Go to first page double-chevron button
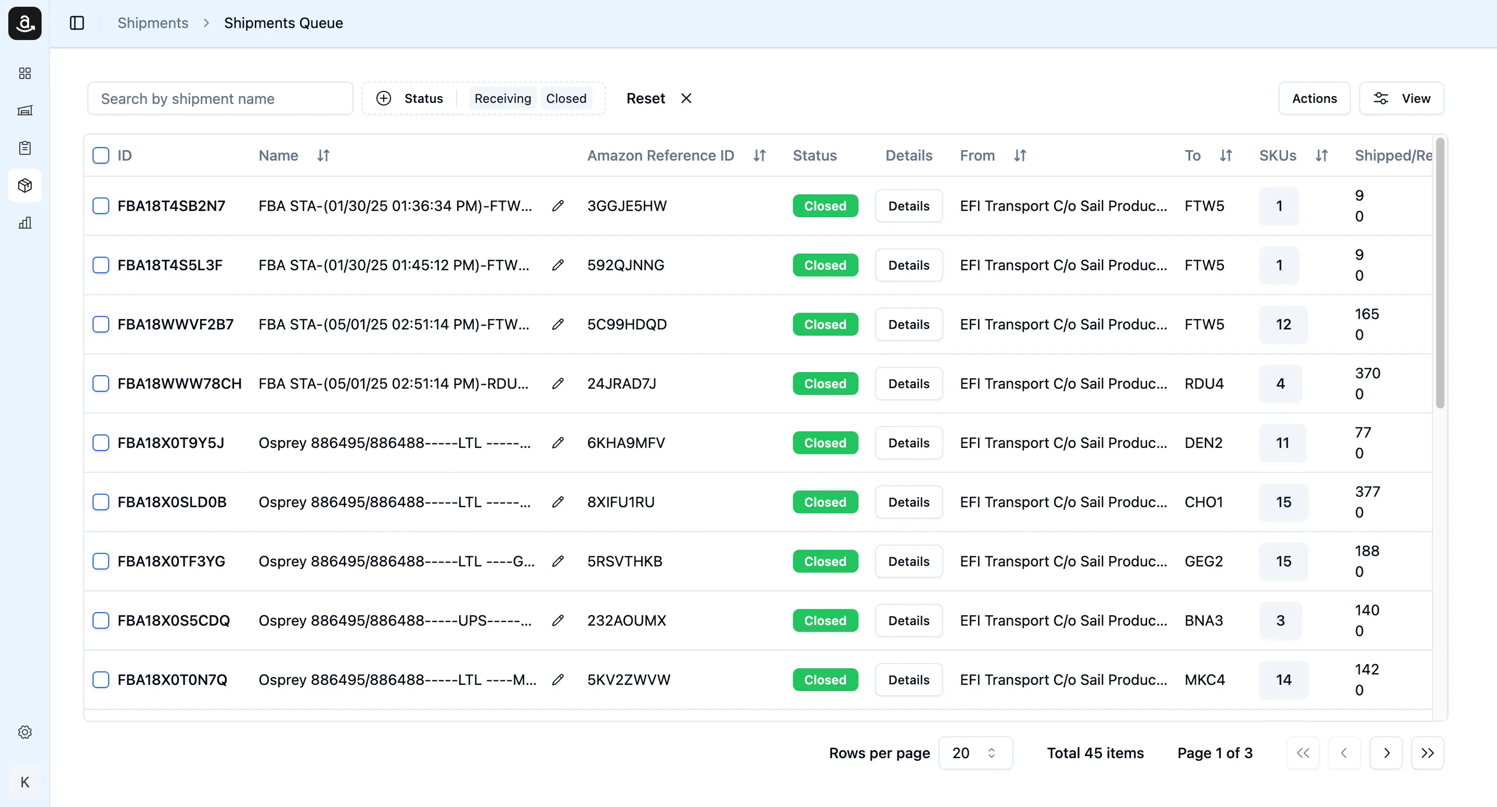Screen dimensions: 1497x807 tap(1303, 753)
